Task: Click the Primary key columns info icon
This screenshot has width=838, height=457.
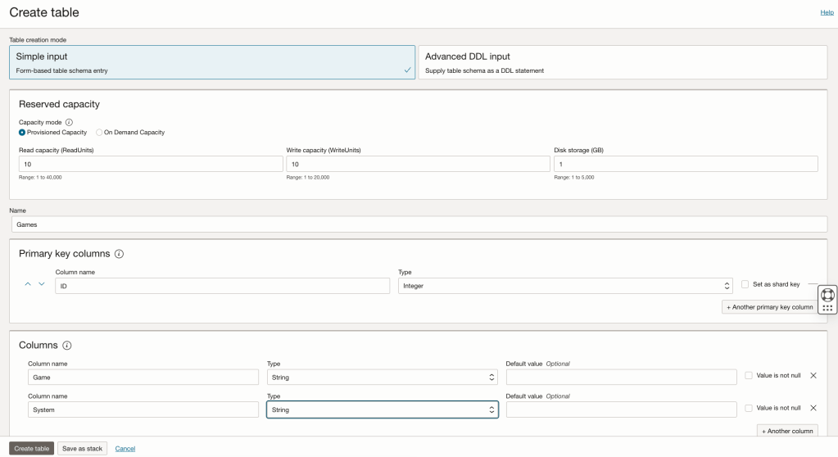Action: (120, 254)
